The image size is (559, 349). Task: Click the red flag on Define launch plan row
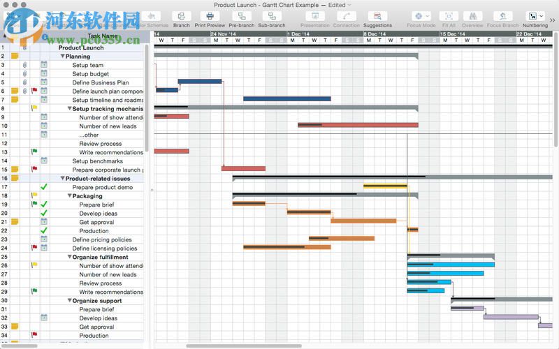(x=34, y=91)
